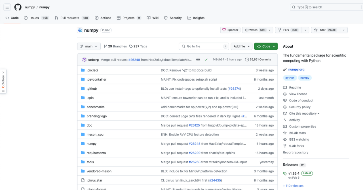Image resolution: width=363 pixels, height=190 pixels.
Task: Click numpy owner in breadcrumb
Action: pyautogui.click(x=30, y=7)
